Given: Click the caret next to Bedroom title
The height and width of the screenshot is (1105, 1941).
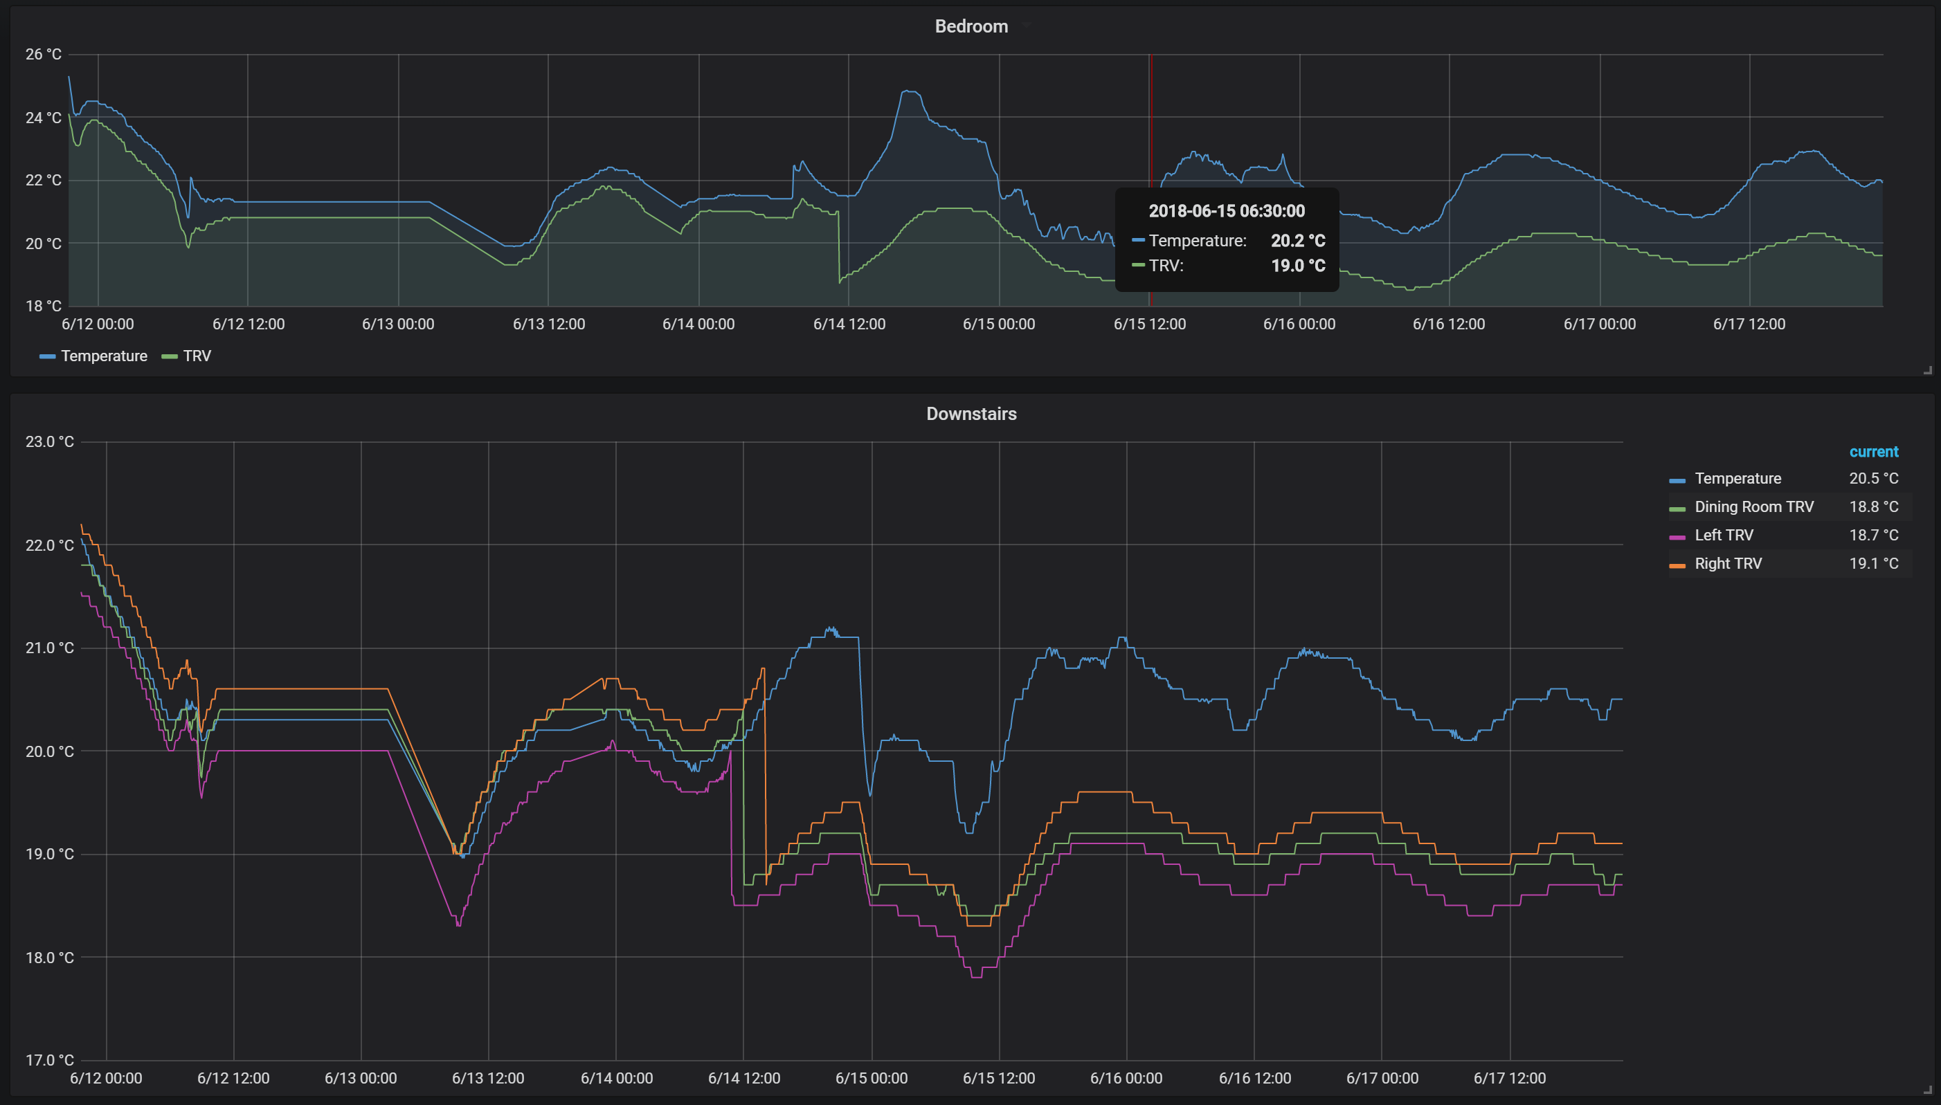Looking at the screenshot, I should pyautogui.click(x=1026, y=26).
